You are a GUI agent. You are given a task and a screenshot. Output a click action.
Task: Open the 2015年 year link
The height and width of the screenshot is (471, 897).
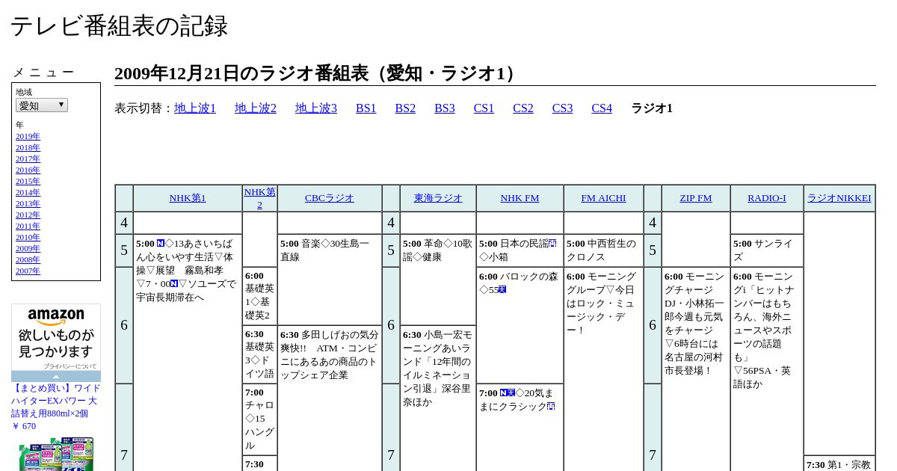(x=28, y=182)
